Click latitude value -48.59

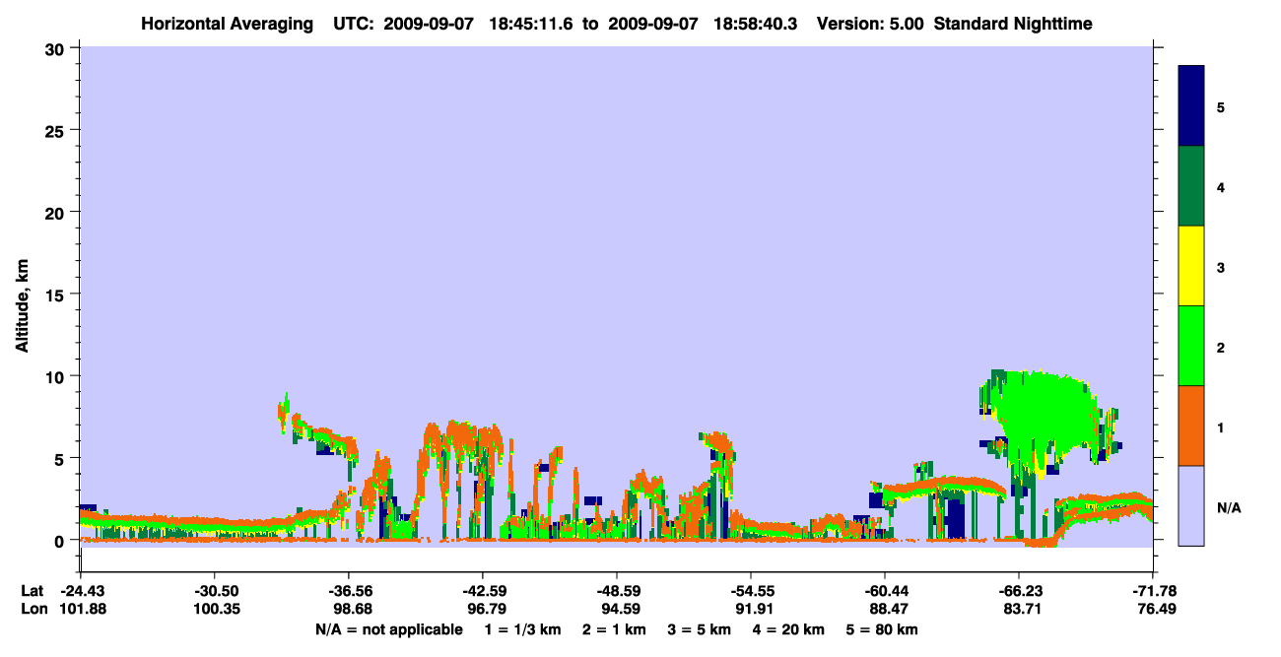(616, 591)
